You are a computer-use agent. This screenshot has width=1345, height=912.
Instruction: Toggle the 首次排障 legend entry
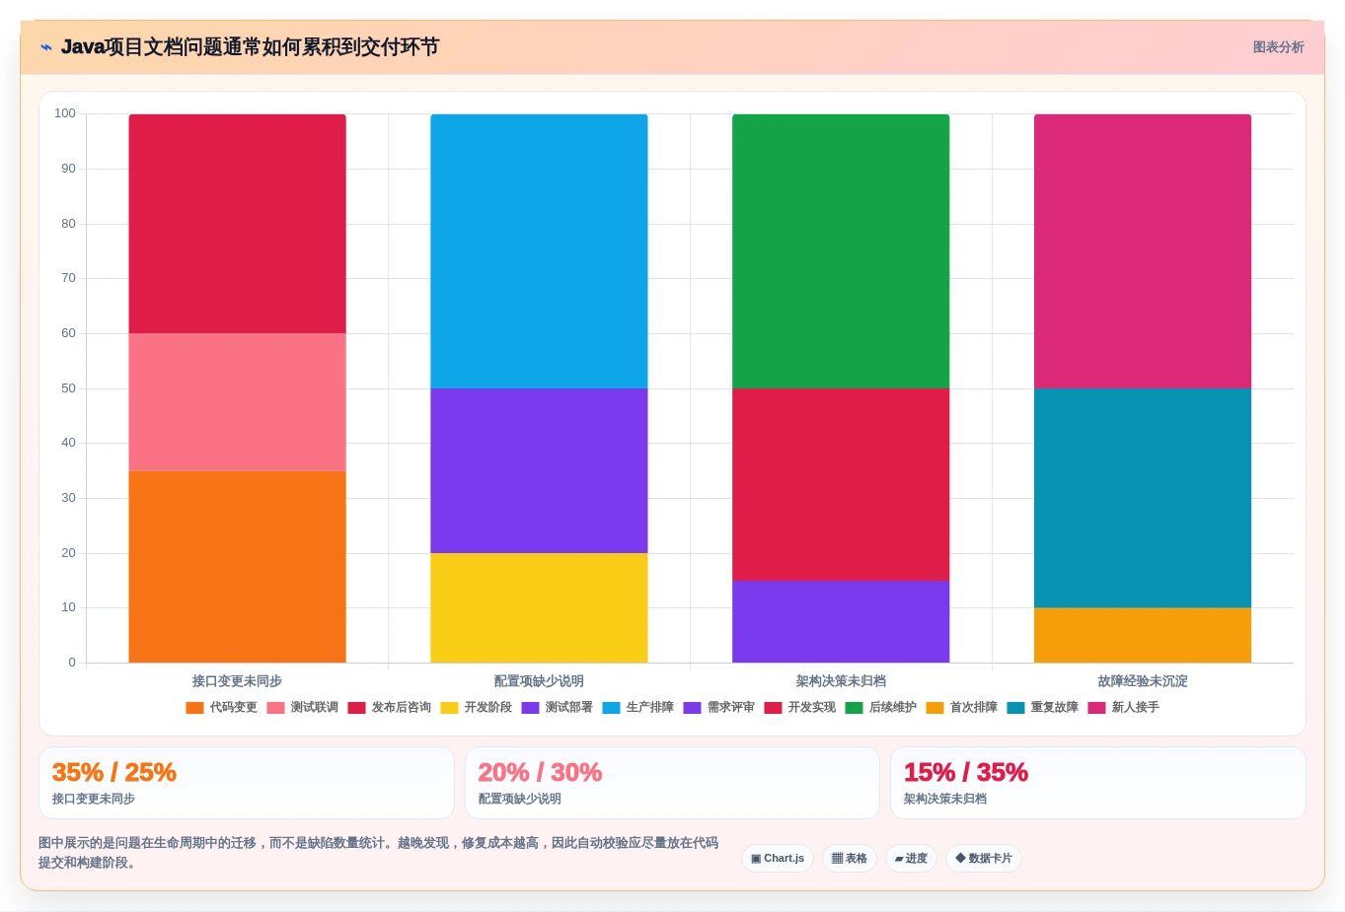961,708
